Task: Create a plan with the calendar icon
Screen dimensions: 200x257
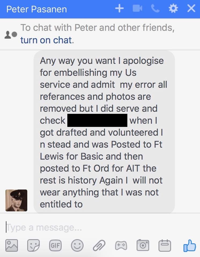Action: 165,245
